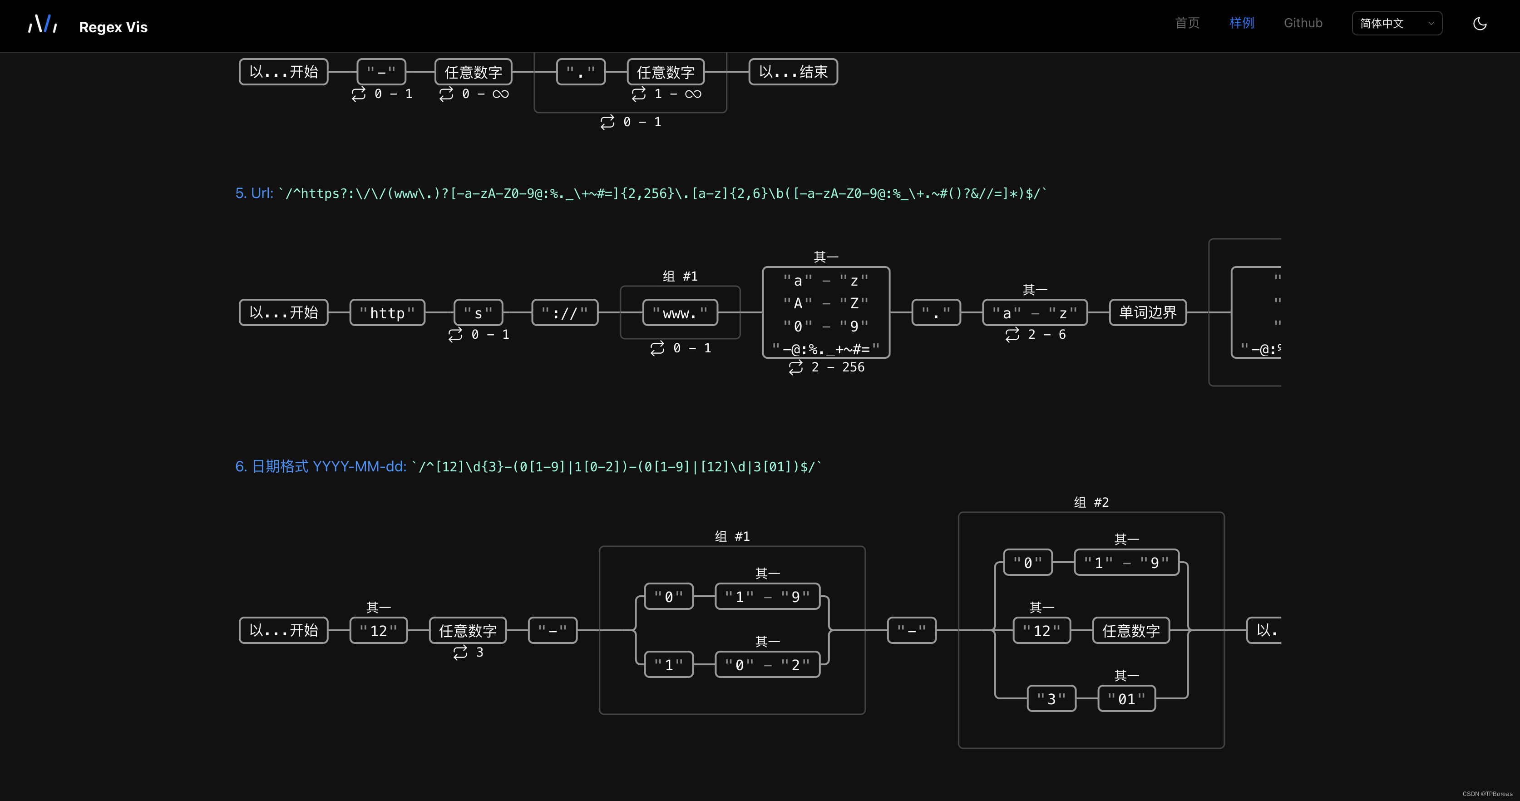The image size is (1520, 801).
Task: Click the repeat icon labeled 1 – ∞
Action: point(639,94)
